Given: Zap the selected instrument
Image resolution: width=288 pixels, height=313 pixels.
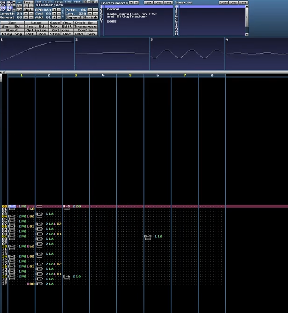Looking at the screenshot, I should click(x=149, y=2).
